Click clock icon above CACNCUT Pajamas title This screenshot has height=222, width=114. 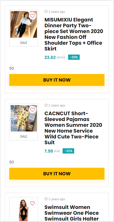click(x=46, y=105)
